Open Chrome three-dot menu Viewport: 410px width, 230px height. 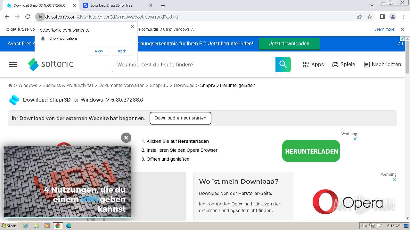click(403, 17)
